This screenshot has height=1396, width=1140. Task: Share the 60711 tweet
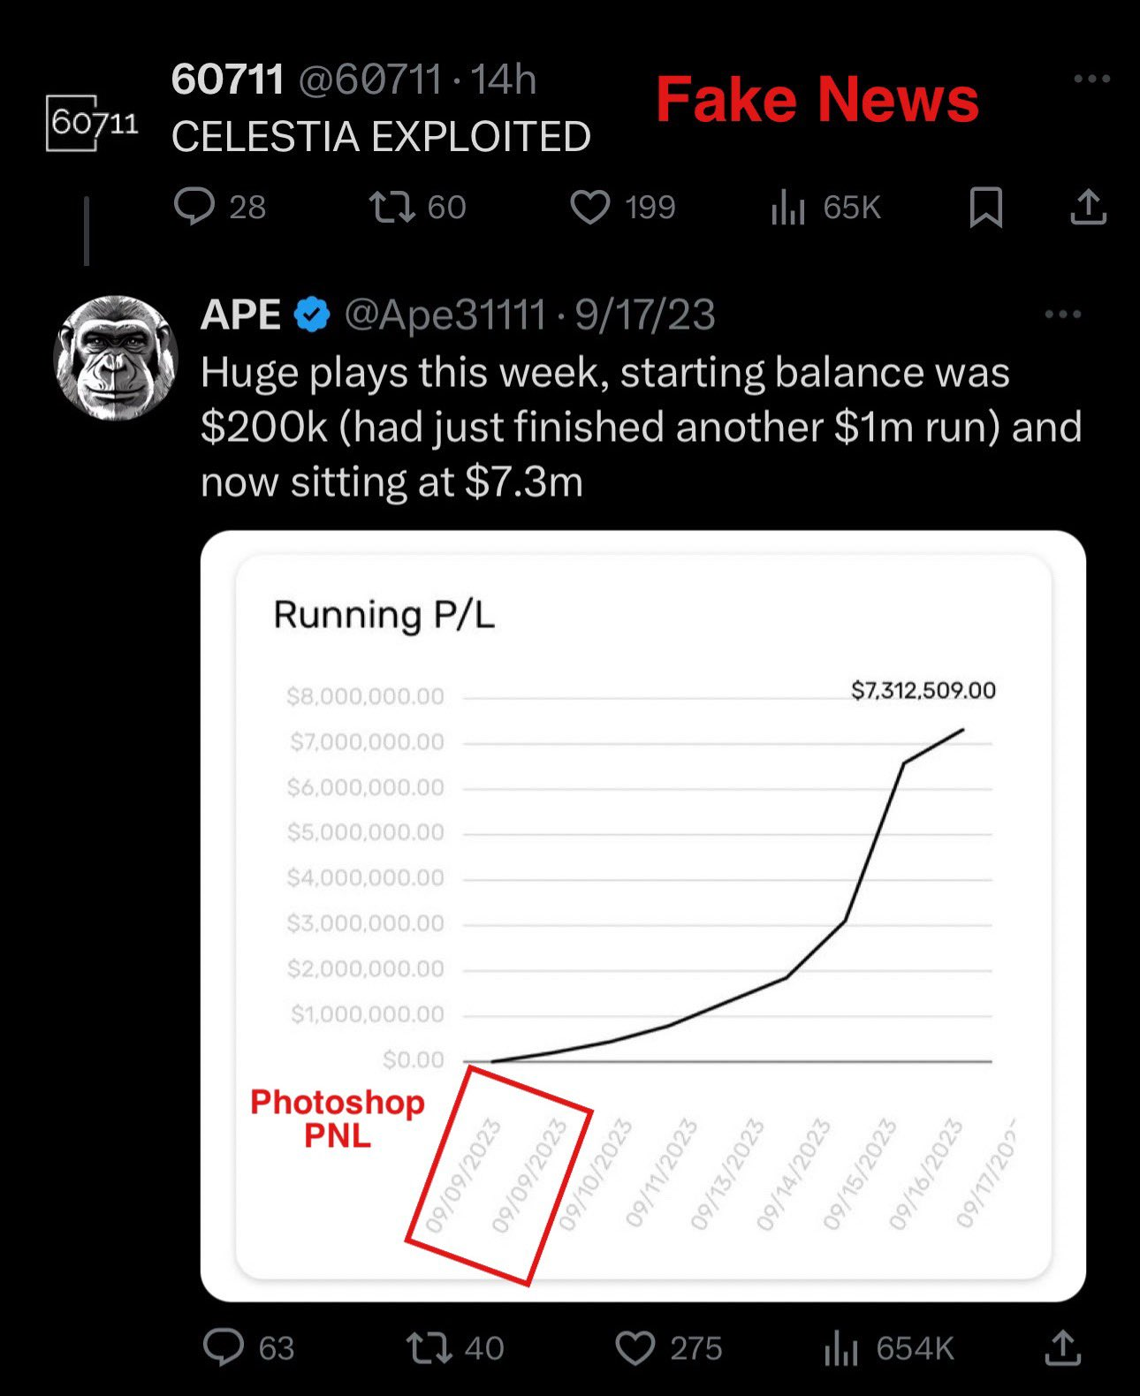point(1088,207)
